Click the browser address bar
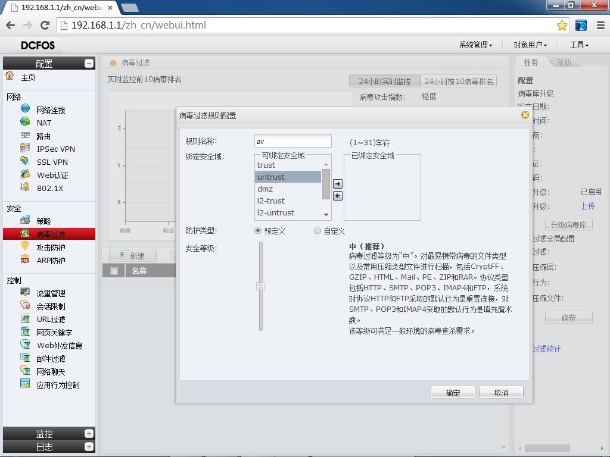The image size is (610, 457). click(307, 25)
